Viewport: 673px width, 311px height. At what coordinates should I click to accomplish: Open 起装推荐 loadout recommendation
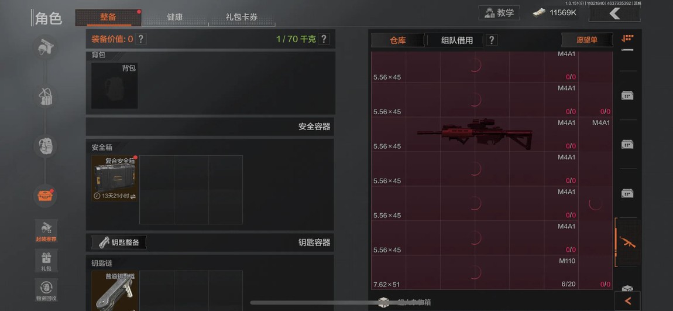click(46, 231)
